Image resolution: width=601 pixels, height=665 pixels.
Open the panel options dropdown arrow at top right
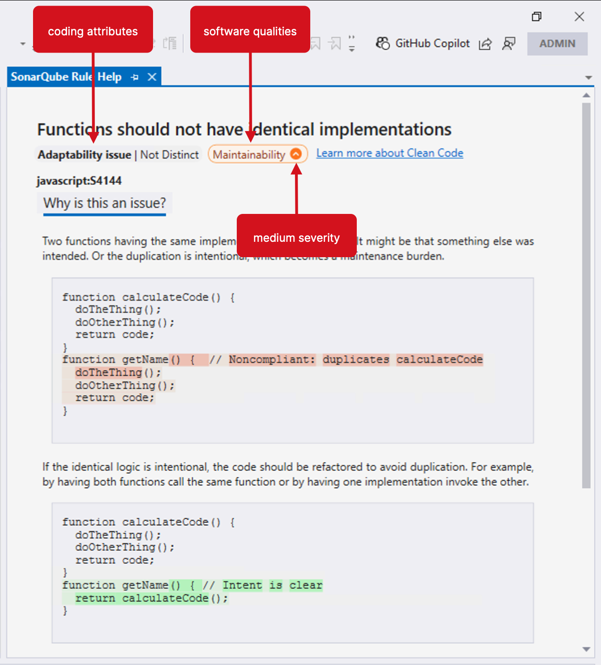pyautogui.click(x=589, y=78)
